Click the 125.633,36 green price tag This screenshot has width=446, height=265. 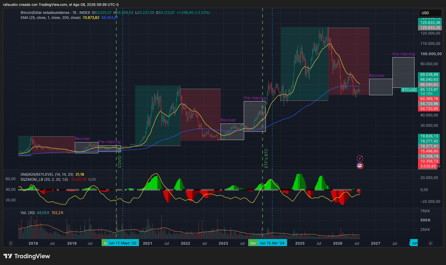430,23
